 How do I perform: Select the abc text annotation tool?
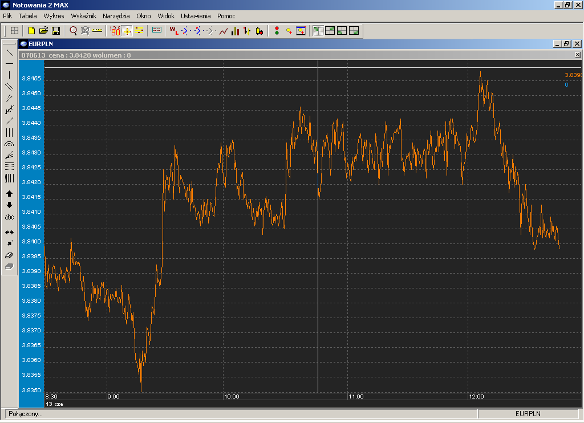click(x=9, y=217)
